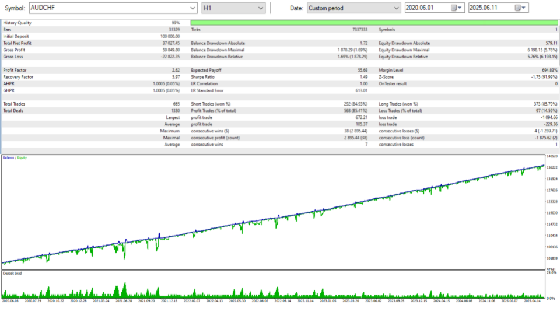
Task: Select the Profit Factor value 2.62
Action: coord(176,71)
